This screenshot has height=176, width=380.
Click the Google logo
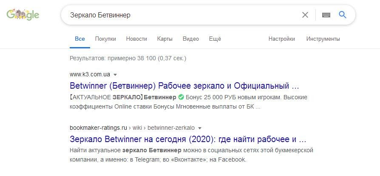[23, 15]
